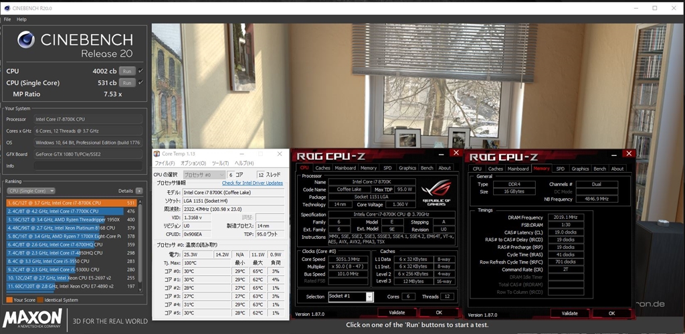
Task: Switch to Caches tab in right CPU-Z window
Action: click(x=496, y=169)
